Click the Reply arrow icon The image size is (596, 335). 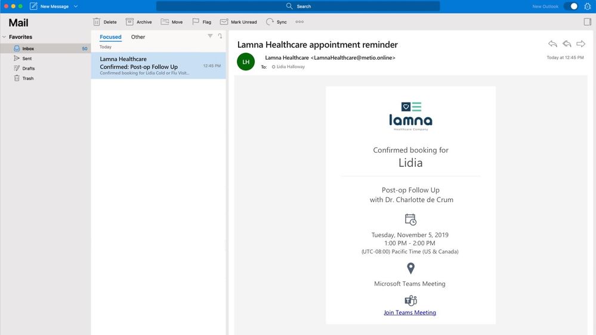552,44
